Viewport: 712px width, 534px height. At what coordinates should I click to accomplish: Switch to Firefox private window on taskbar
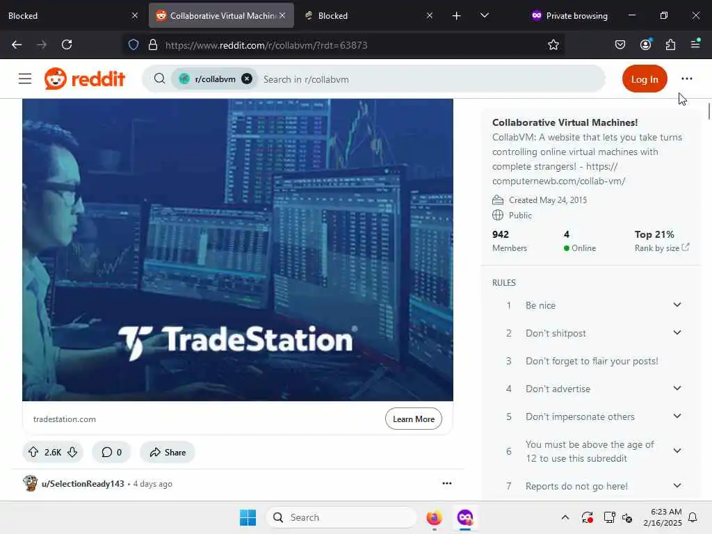point(465,517)
